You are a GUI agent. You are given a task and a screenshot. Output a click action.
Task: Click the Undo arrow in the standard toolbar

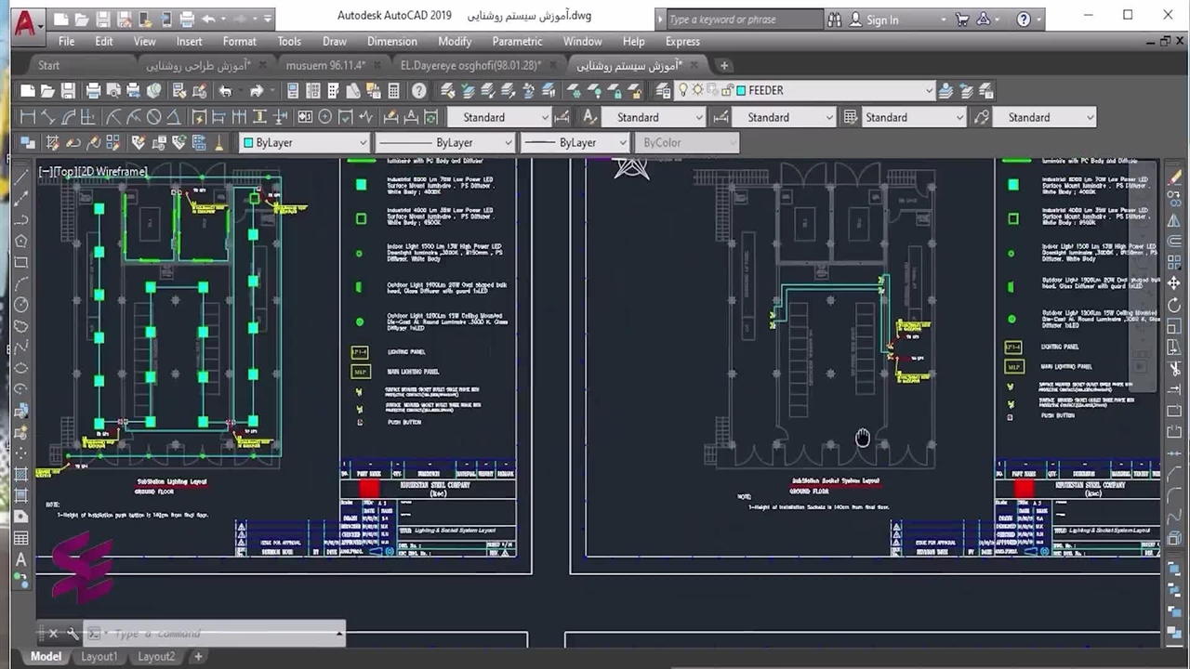tap(225, 91)
